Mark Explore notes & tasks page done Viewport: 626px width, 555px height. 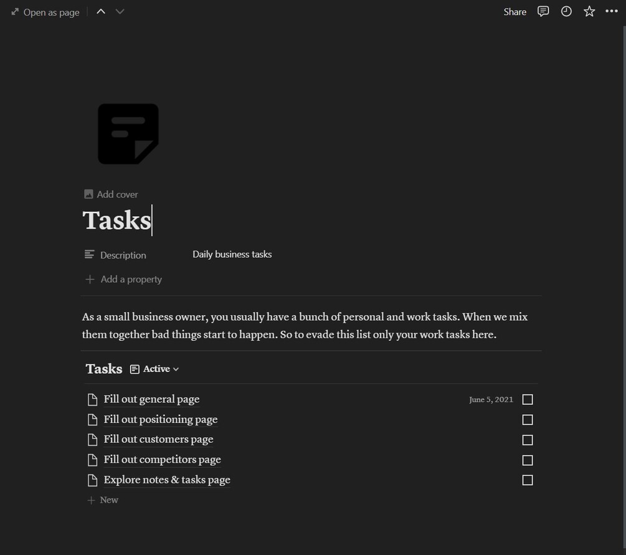click(528, 480)
